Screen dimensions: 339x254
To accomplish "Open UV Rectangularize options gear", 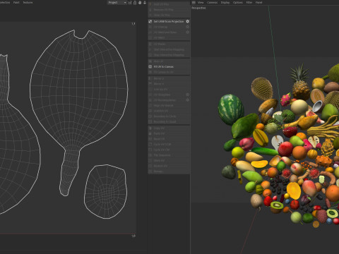I will 187,100.
